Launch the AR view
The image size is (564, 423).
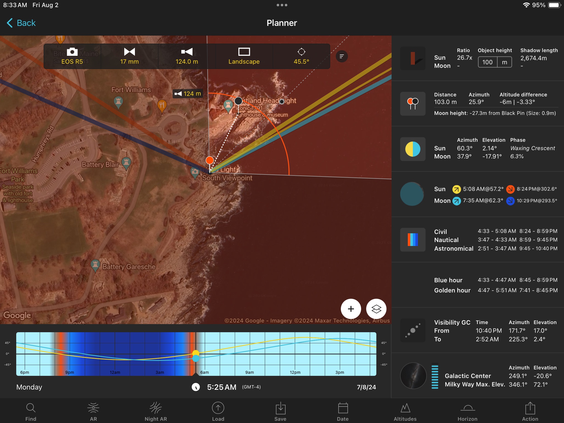point(93,412)
